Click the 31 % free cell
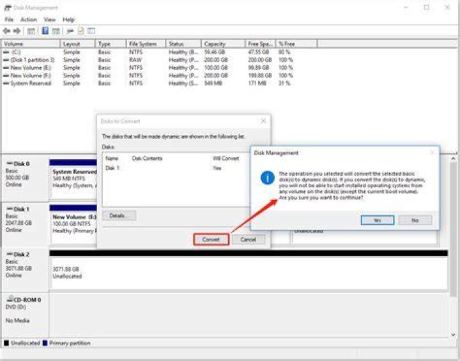The image size is (460, 361). 284,83
